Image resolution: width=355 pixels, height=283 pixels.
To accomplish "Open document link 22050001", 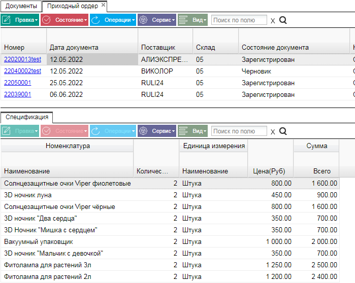I will (x=17, y=83).
